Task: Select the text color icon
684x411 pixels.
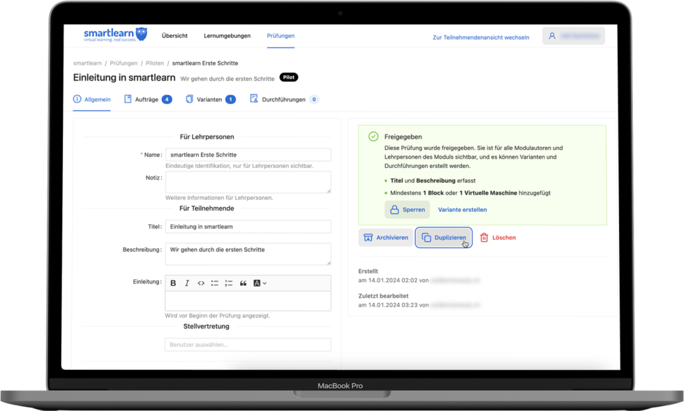Action: [257, 283]
